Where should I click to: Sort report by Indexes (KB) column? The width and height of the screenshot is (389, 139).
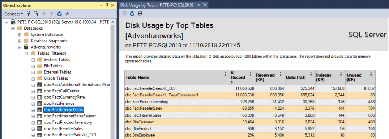341,74
